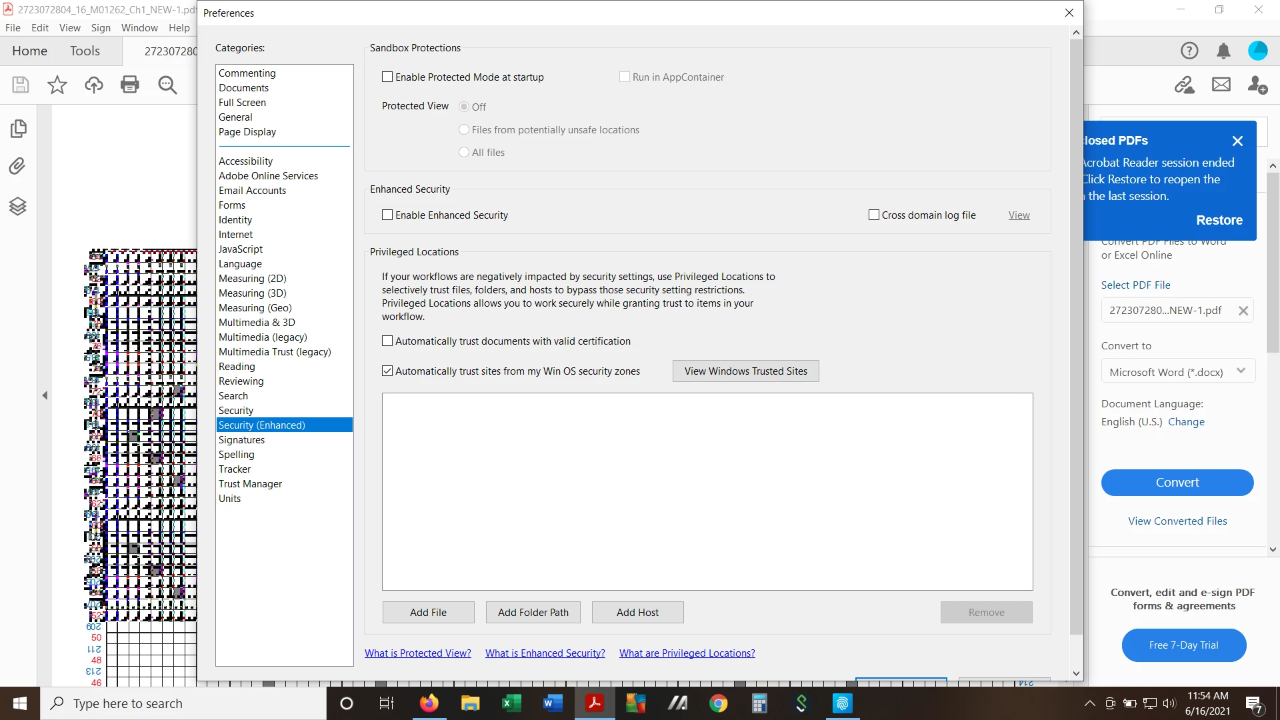
Task: Click the cloud upload icon
Action: (x=94, y=85)
